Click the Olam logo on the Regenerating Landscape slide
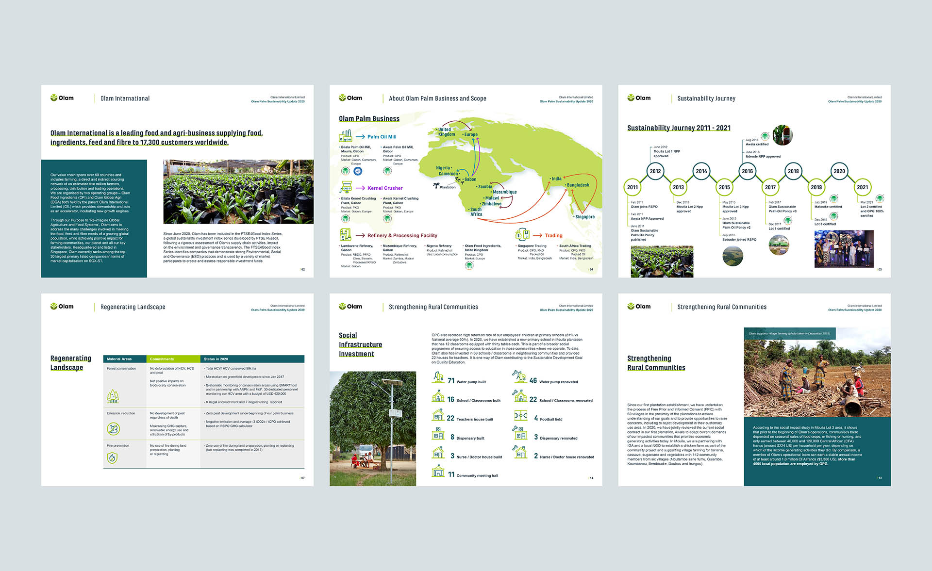 click(62, 307)
